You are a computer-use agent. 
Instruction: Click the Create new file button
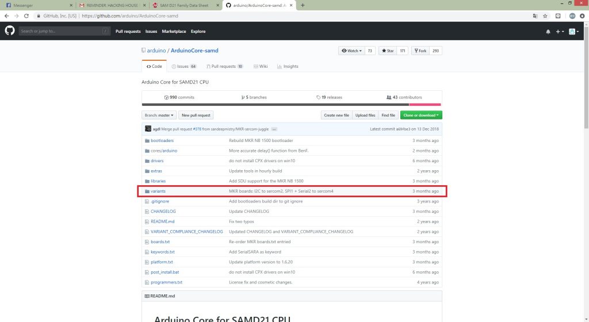pos(336,115)
